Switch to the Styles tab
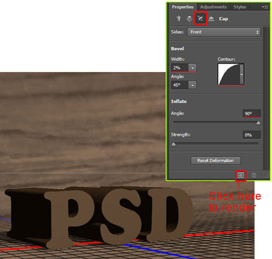This screenshot has width=272, height=259. (240, 7)
